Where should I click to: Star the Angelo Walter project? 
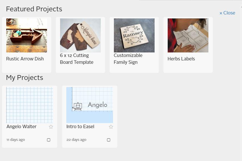coord(51,127)
